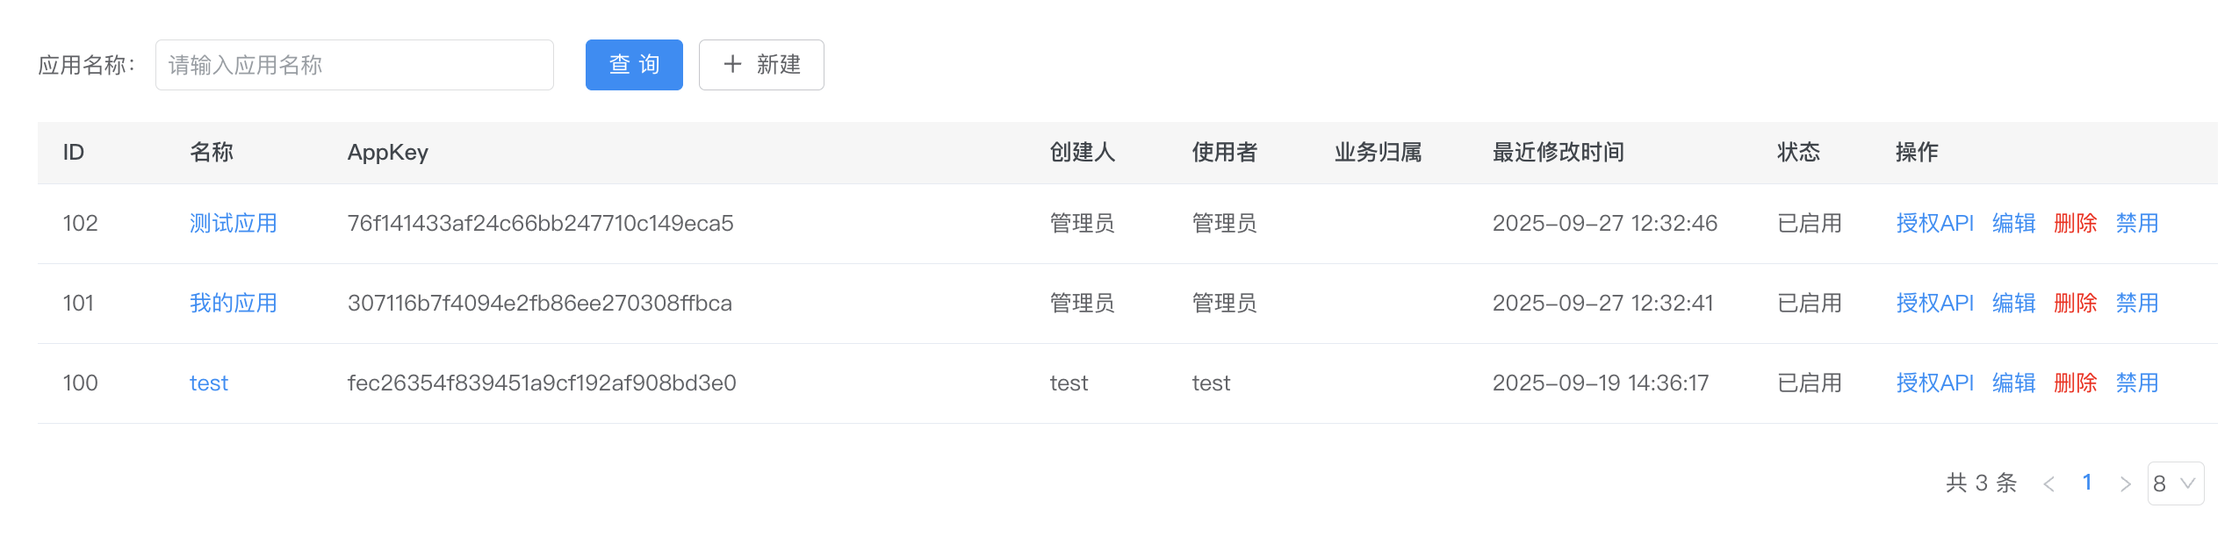Disable the test application using 禁用

2136,383
